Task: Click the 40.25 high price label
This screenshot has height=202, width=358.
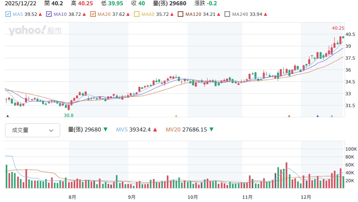Action: [x=338, y=28]
